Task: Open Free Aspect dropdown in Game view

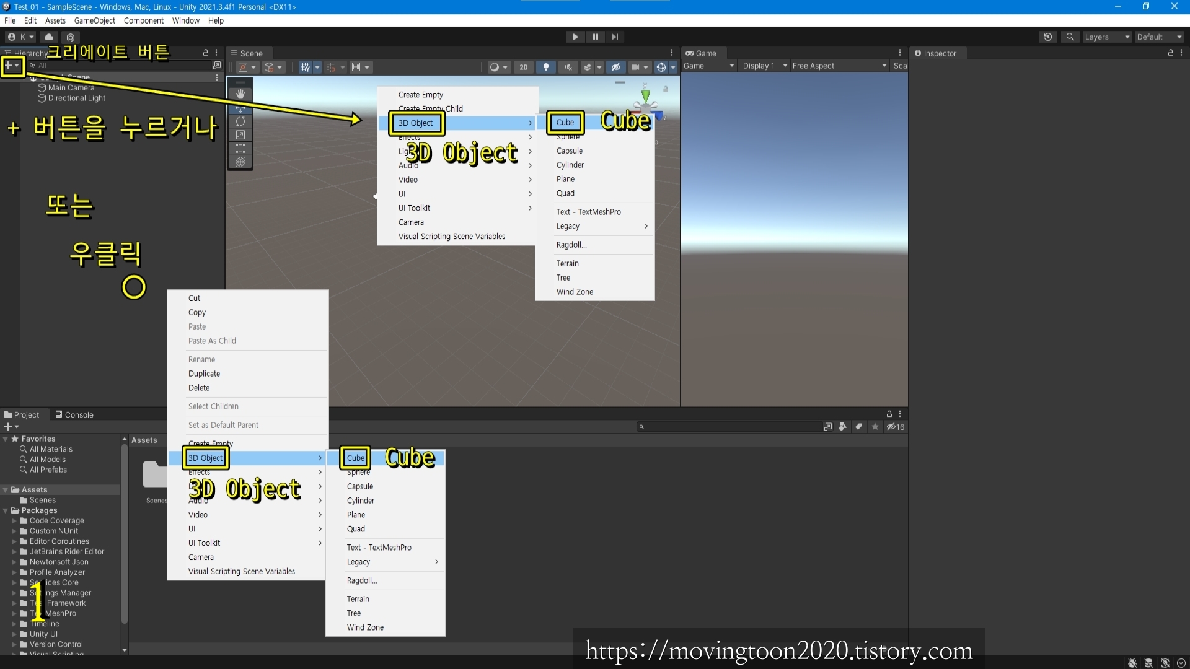Action: (840, 66)
